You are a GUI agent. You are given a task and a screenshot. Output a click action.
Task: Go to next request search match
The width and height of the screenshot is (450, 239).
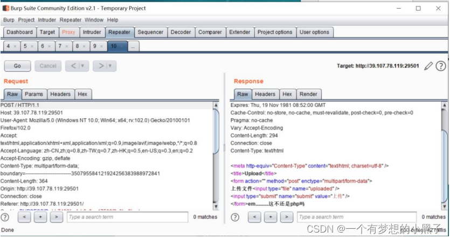coord(57,217)
